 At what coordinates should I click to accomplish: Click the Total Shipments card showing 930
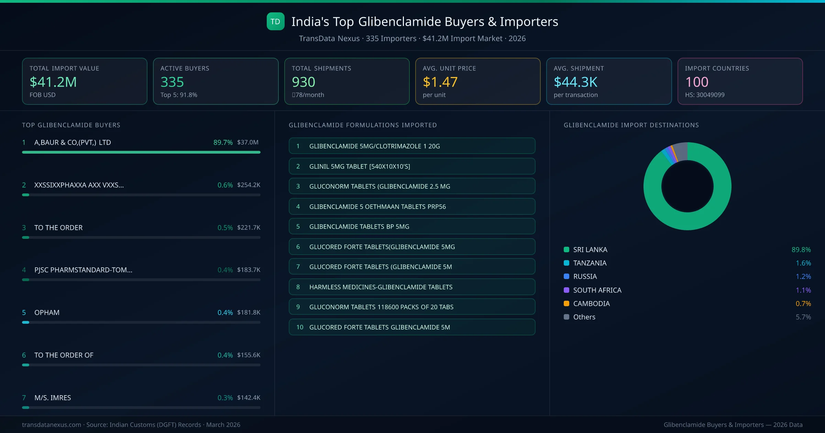346,81
